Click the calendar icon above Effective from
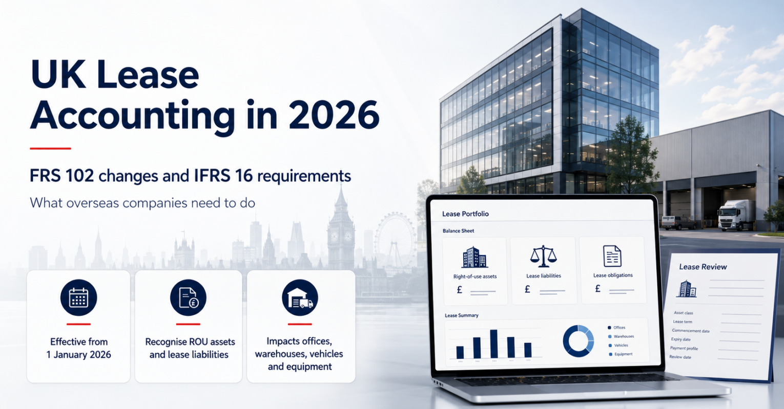This screenshot has height=409, width=784. [78, 298]
